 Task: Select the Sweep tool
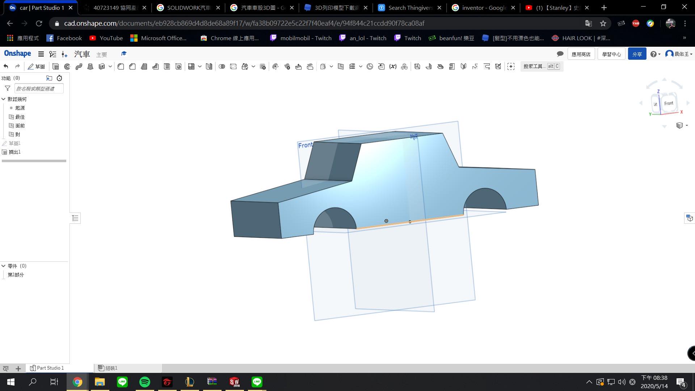pyautogui.click(x=79, y=66)
